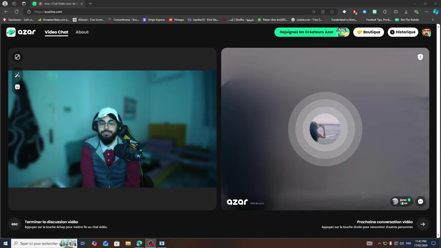Open the OBS recording app in taskbar
This screenshot has width=441, height=248.
[x=151, y=244]
